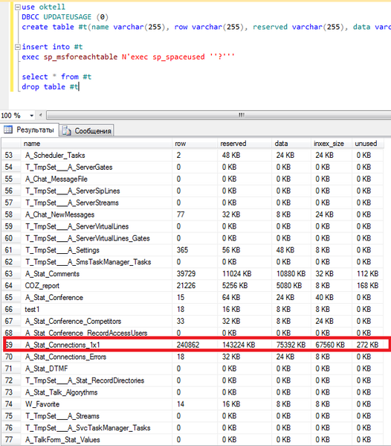The image size is (391, 446).
Task: Click the A_Stat_Conference cell
Action: [x=97, y=298]
